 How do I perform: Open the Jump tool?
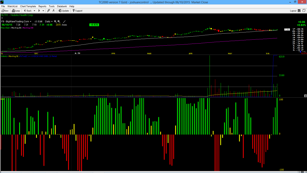coord(16,11)
